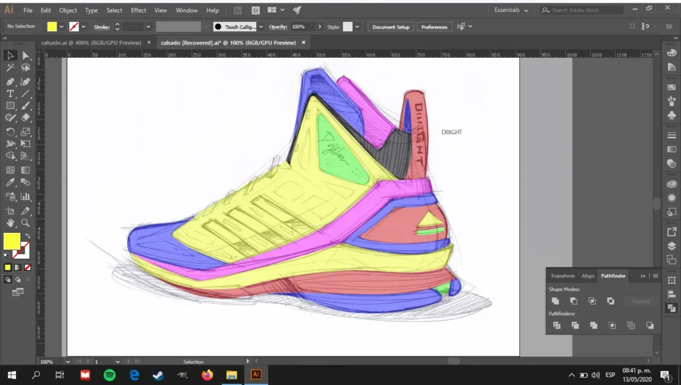
Task: Select the Type tool
Action: (x=11, y=94)
